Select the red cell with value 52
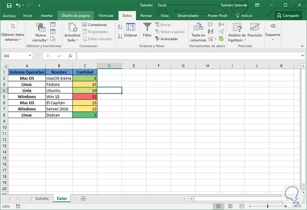Screen dimensions: 307x210 [85, 97]
